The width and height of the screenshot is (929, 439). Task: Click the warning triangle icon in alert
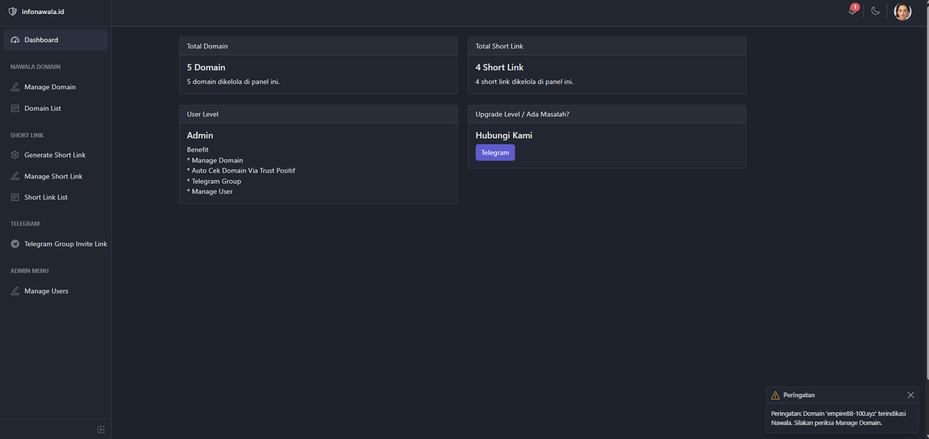click(x=775, y=395)
